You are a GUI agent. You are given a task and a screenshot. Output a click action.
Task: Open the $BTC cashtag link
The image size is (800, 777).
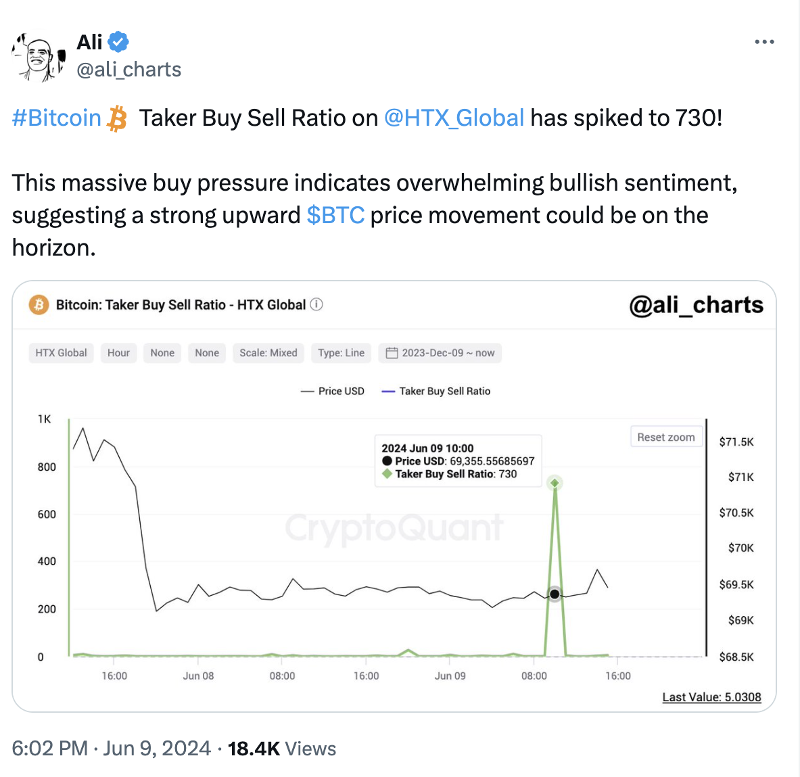[x=335, y=215]
